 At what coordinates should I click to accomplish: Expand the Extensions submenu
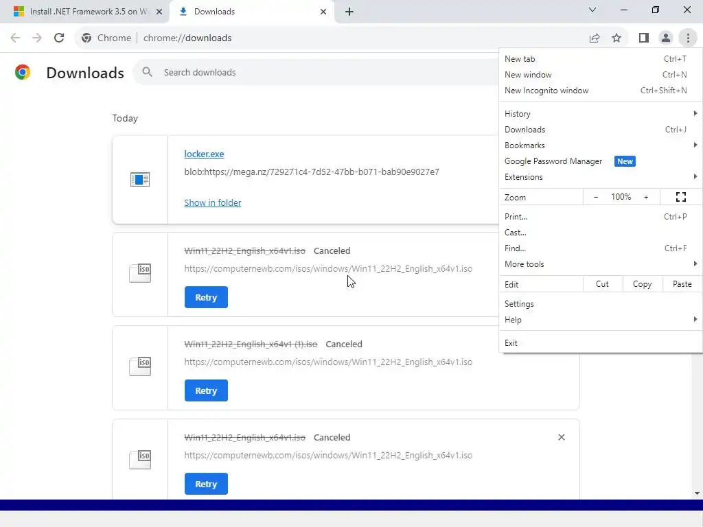600,176
